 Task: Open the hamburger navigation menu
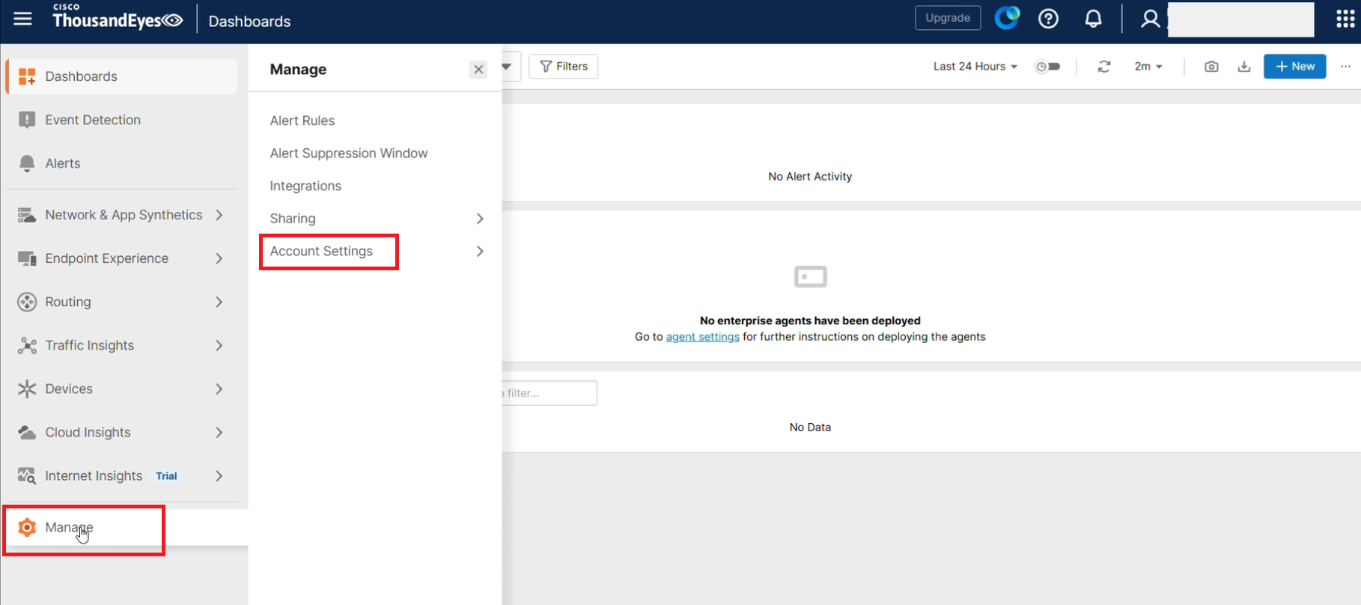(23, 19)
